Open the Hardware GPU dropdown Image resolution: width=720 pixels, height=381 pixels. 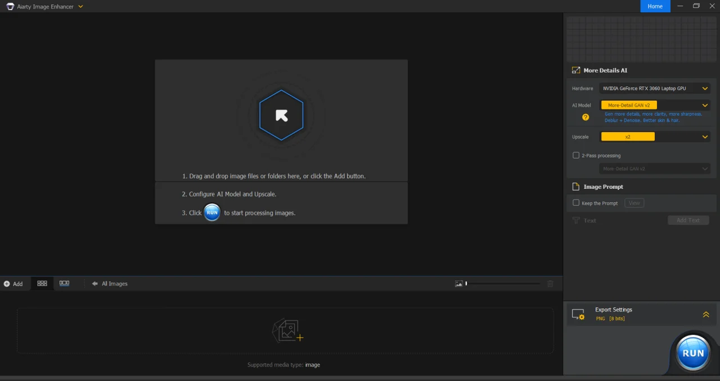(x=655, y=88)
